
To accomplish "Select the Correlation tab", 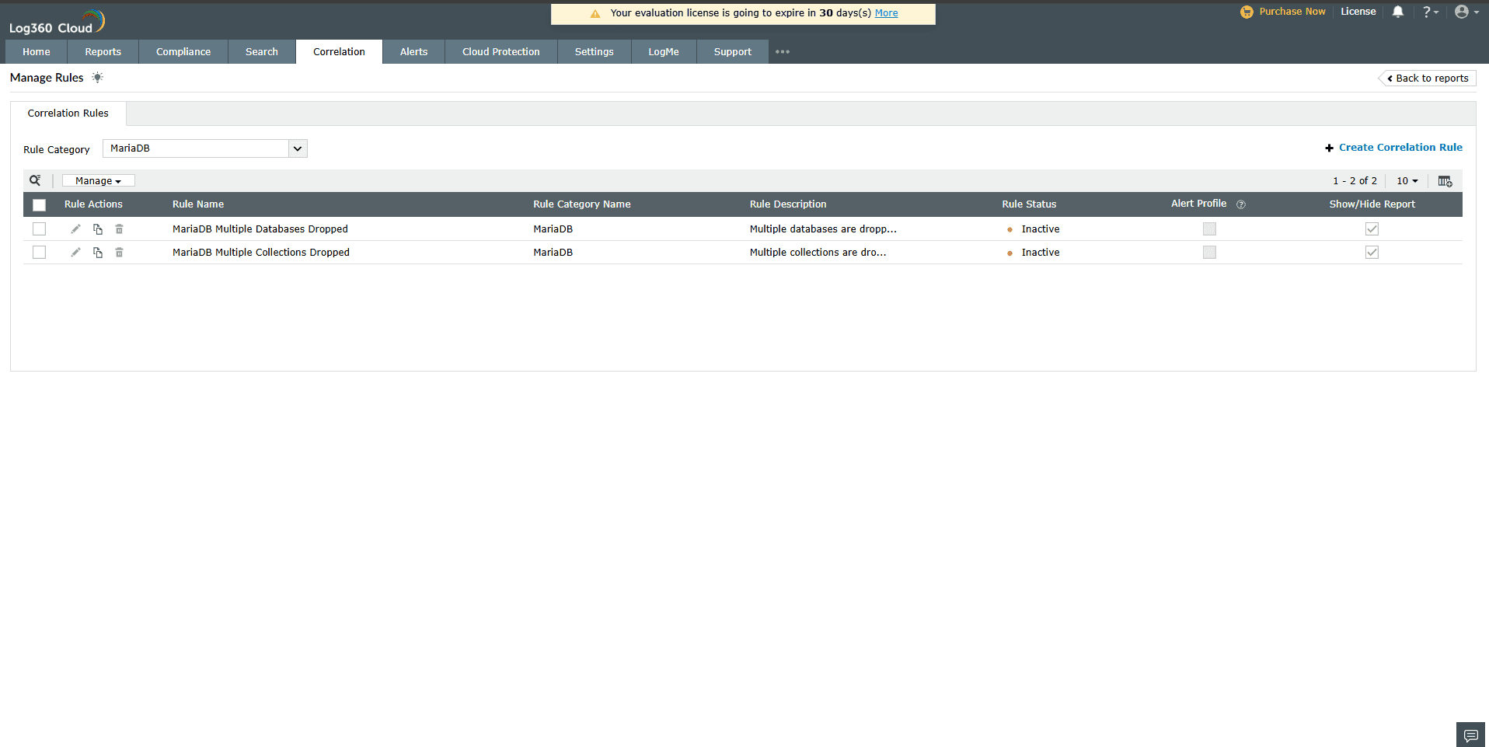I will [x=339, y=52].
